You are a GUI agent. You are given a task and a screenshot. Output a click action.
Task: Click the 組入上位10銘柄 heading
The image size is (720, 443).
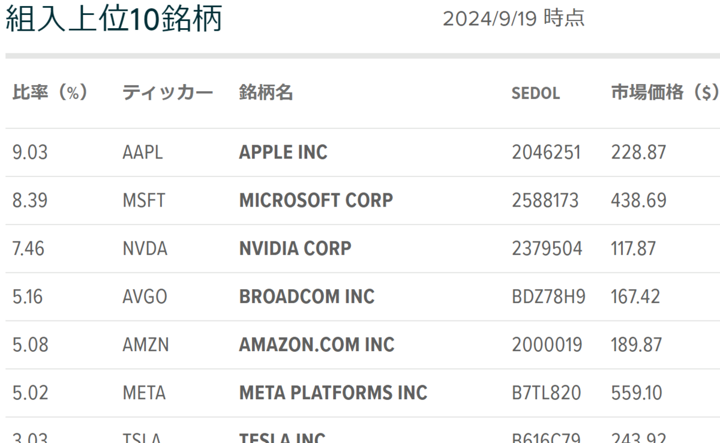pyautogui.click(x=113, y=19)
